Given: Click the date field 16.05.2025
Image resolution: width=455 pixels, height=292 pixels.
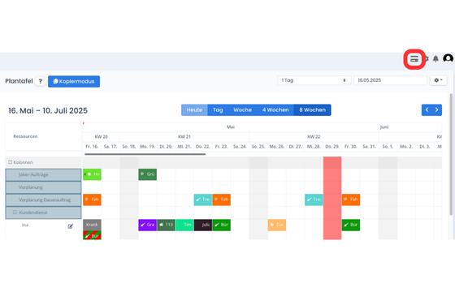Looking at the screenshot, I should pyautogui.click(x=390, y=80).
